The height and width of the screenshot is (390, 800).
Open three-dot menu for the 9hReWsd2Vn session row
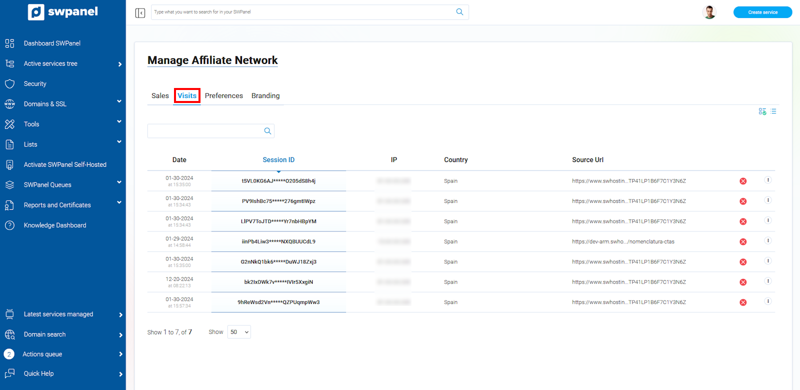click(x=768, y=301)
